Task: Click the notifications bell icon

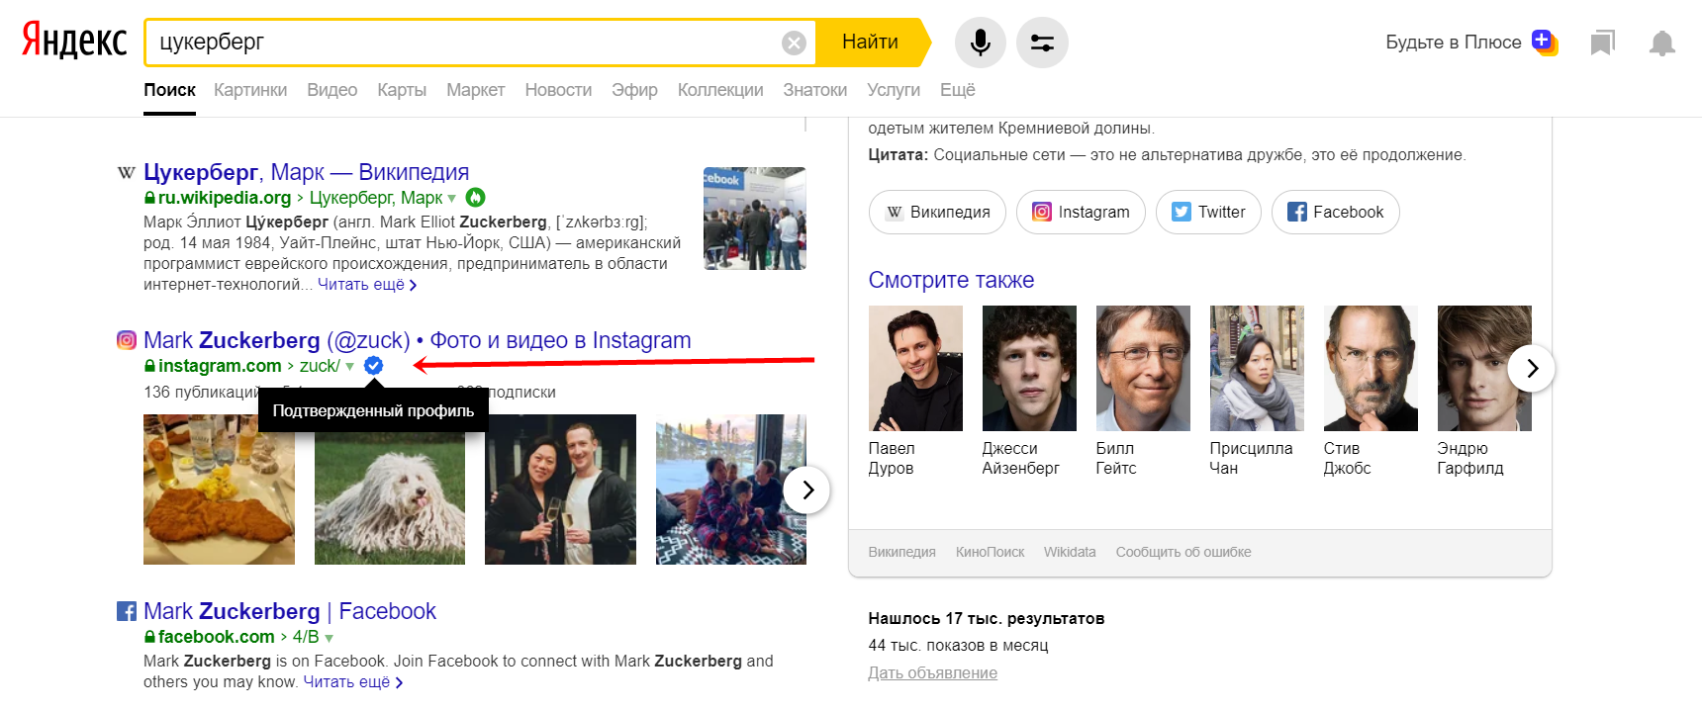Action: pyautogui.click(x=1661, y=43)
